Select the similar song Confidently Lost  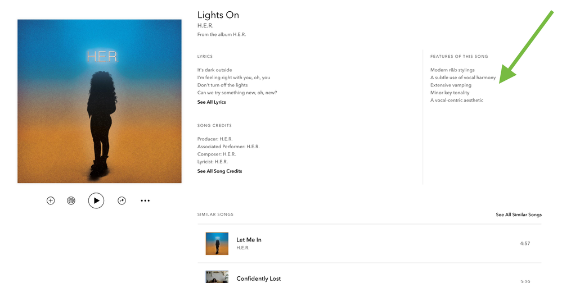(x=258, y=279)
